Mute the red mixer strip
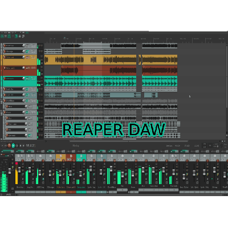This screenshot has width=228, height=228. [74, 167]
